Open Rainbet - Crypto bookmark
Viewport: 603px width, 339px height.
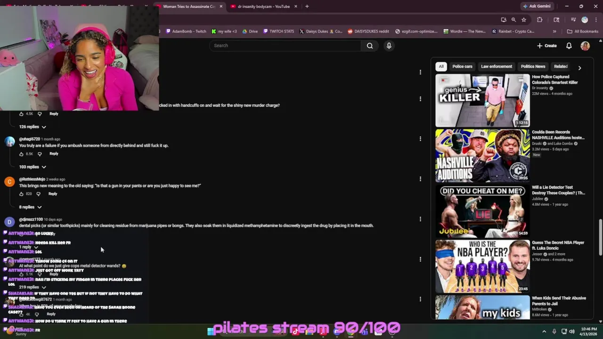pyautogui.click(x=513, y=32)
